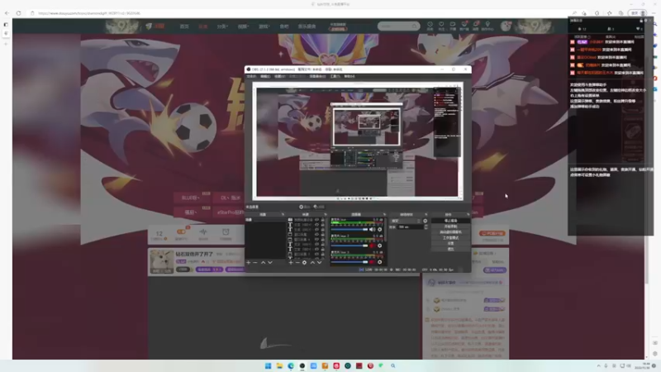Move source up in Sources dock
Image resolution: width=661 pixels, height=372 pixels.
pyautogui.click(x=312, y=262)
